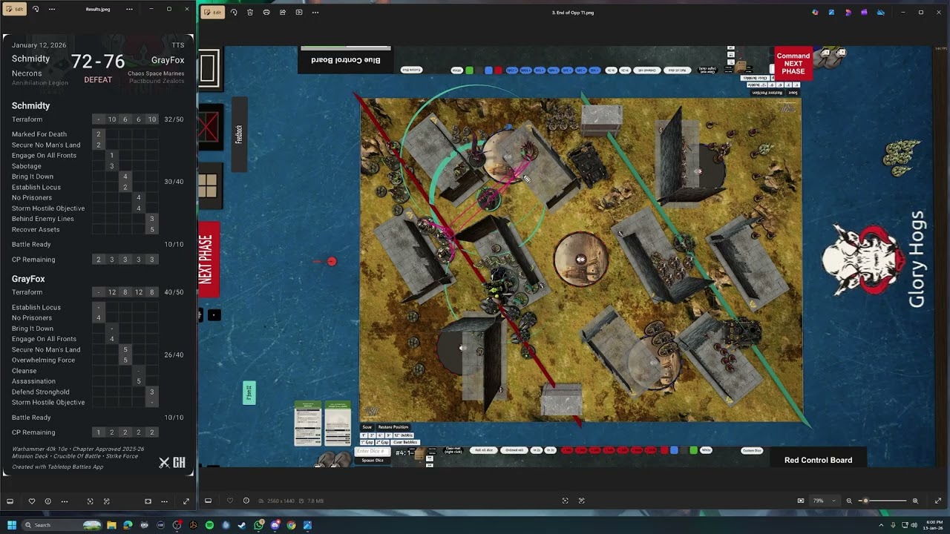Enter fullscreen for End of Opp T1 window
950x534 pixels.
pos(938,501)
